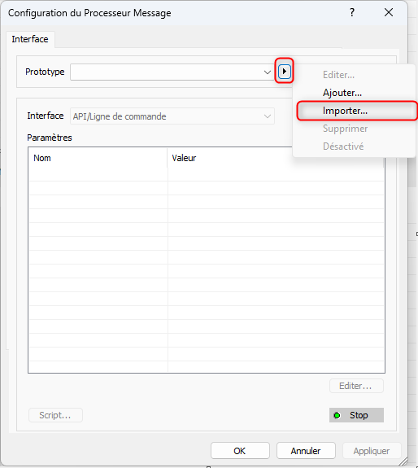418x468 pixels.
Task: Click the Annuler button
Action: pyautogui.click(x=306, y=451)
